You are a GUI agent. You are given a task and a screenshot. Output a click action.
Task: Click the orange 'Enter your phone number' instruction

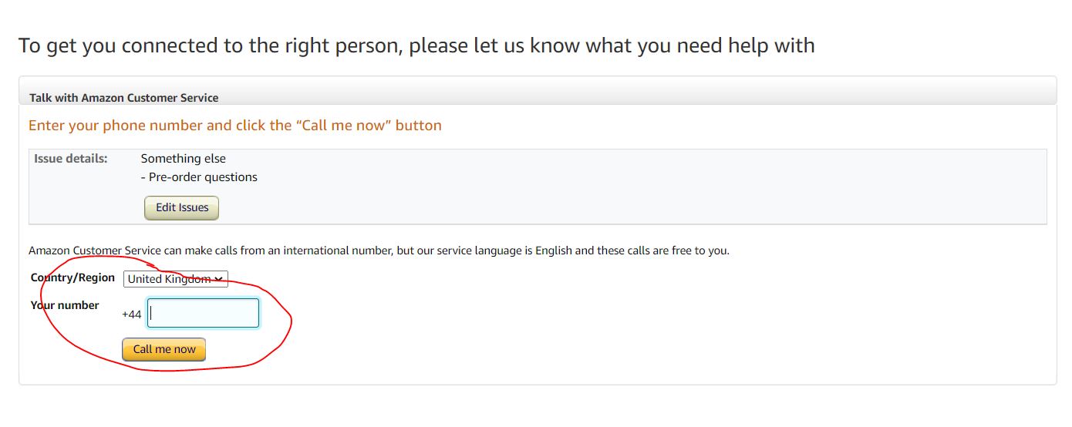tap(235, 126)
